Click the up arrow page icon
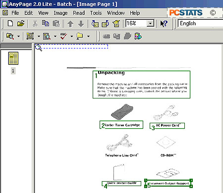 (x=70, y=24)
